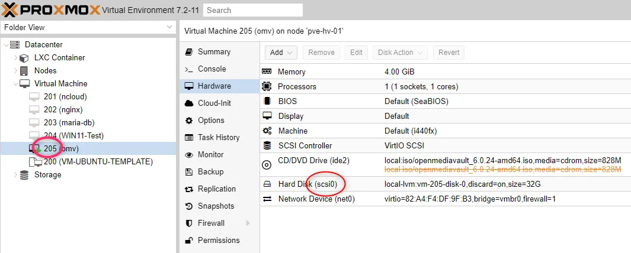
Task: Expand the LXC Container tree node
Action: [15, 58]
